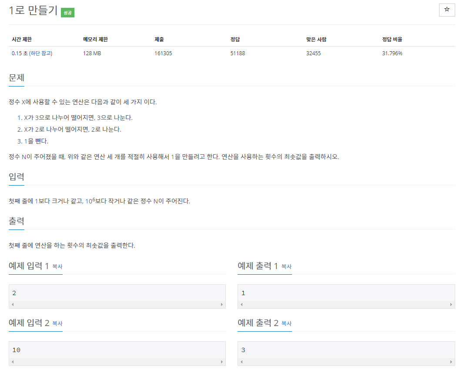Click the sample output value 3

[x=243, y=350]
